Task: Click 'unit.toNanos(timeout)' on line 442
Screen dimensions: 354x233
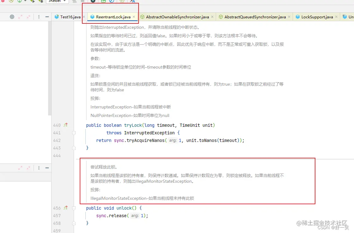Action: coord(213,140)
